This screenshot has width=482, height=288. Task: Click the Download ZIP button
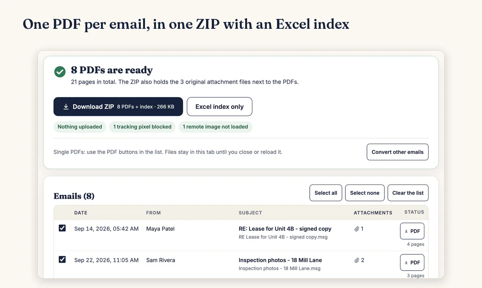(x=118, y=106)
